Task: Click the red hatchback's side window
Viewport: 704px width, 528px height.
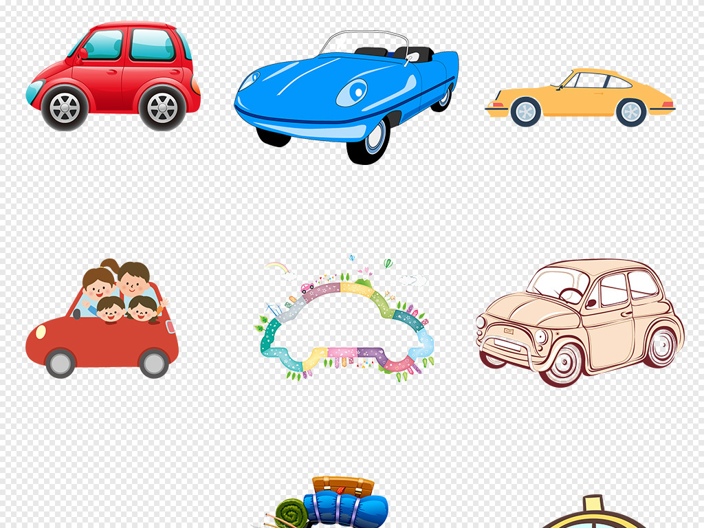Action: (153, 45)
